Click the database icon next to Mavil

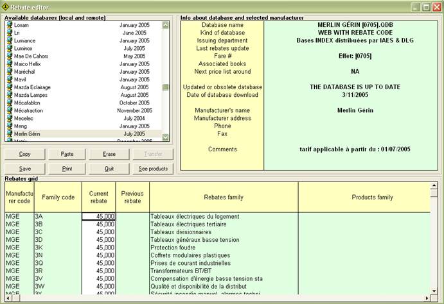click(x=10, y=80)
